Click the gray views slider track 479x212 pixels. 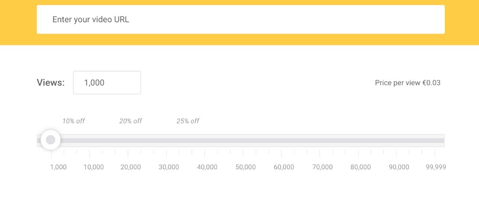pos(248,140)
